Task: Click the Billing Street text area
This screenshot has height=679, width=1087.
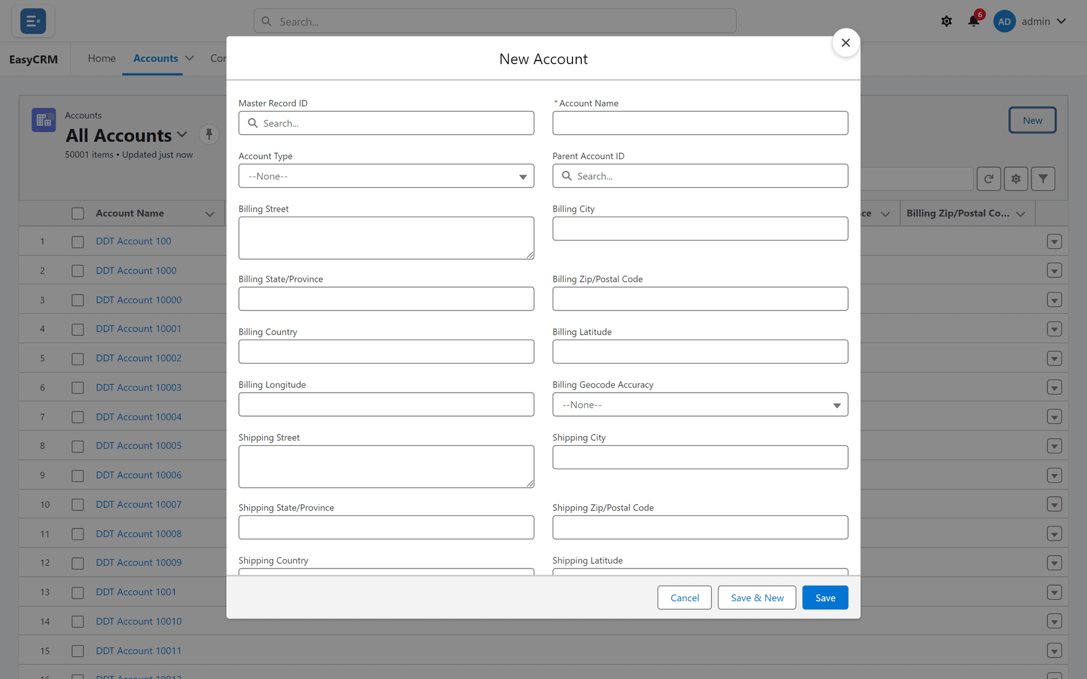Action: pyautogui.click(x=386, y=238)
